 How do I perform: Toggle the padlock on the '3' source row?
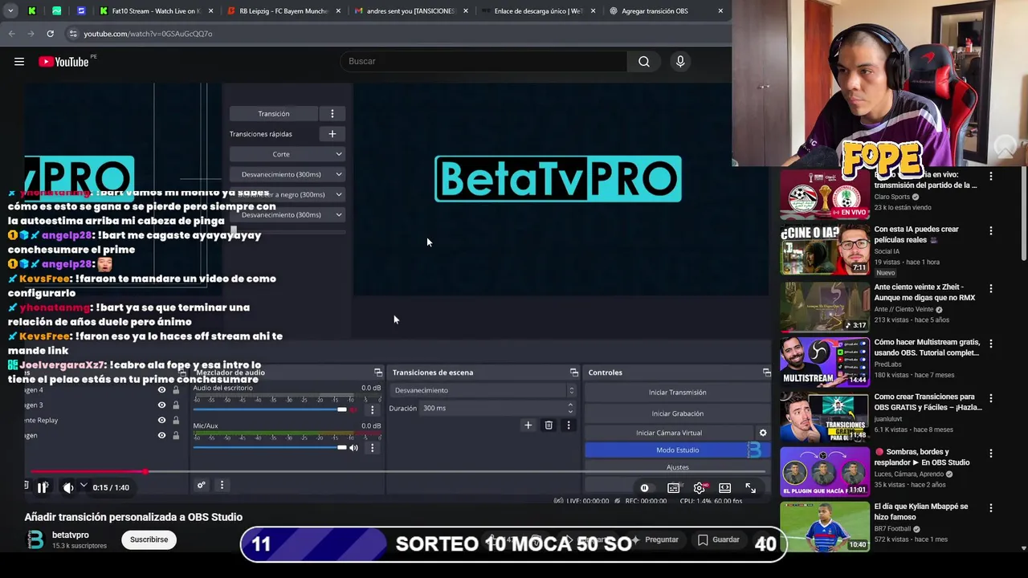click(176, 405)
